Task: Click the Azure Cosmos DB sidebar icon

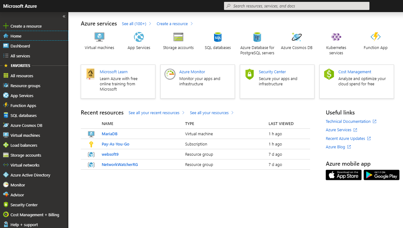Action: click(6, 125)
